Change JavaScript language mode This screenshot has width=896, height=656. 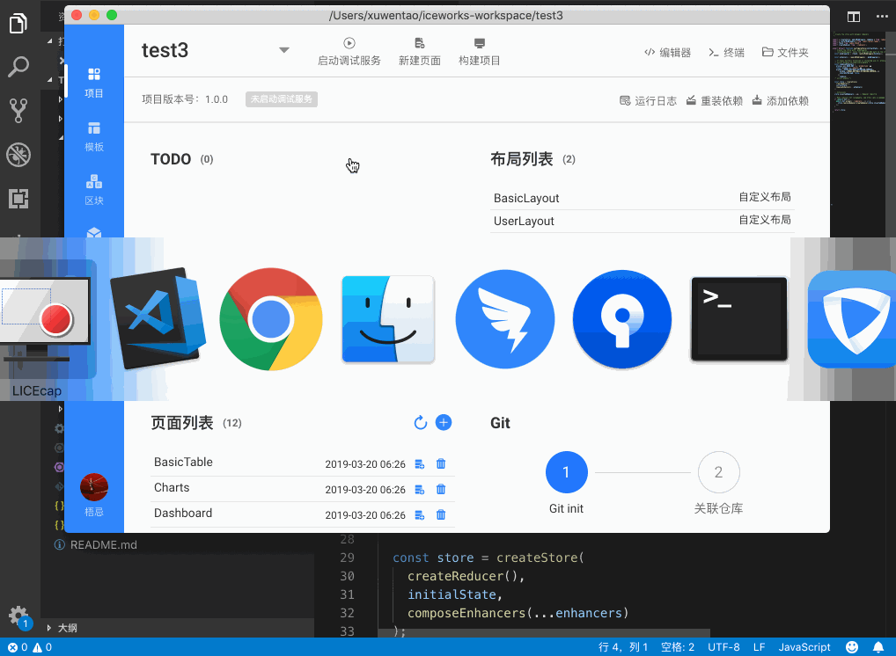(804, 647)
